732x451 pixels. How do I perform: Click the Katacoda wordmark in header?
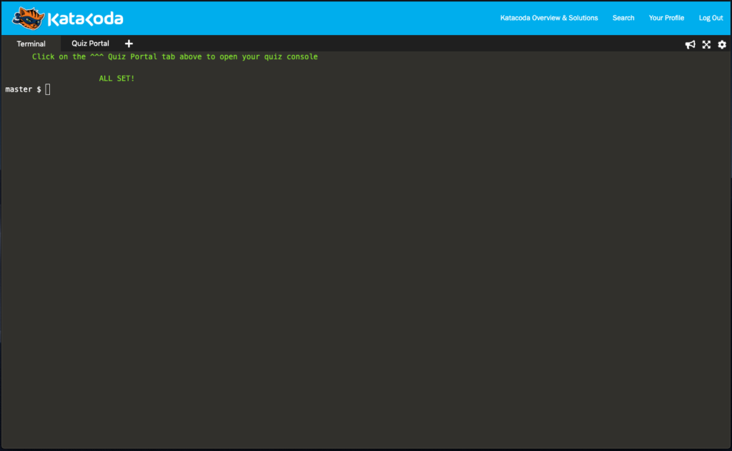(86, 19)
